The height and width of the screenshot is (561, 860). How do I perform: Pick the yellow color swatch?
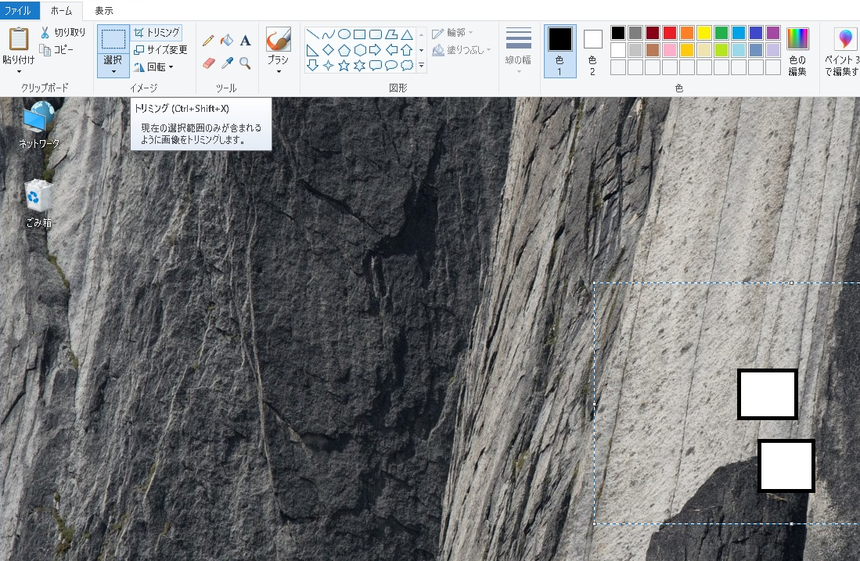(704, 33)
